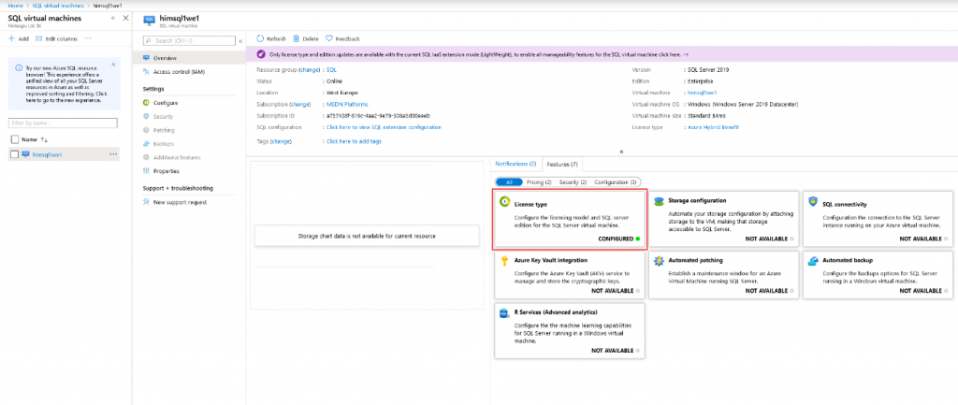Select the Pricing (2) filter

(x=539, y=182)
